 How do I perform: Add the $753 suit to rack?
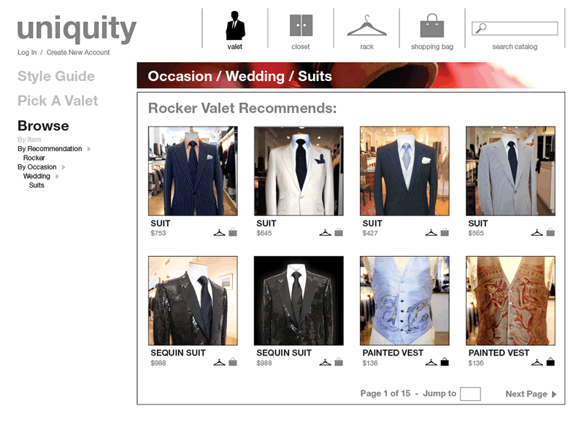coord(220,233)
